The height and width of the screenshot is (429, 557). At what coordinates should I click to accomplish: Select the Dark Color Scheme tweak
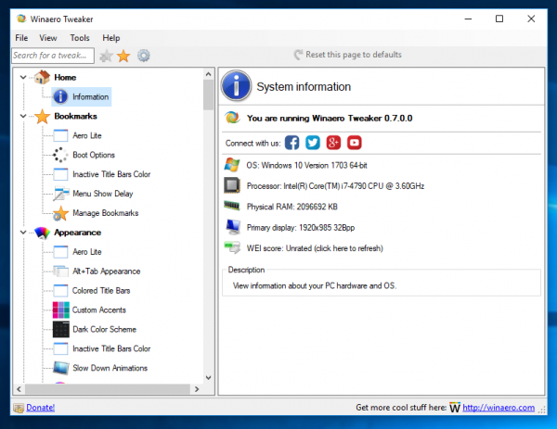(x=104, y=329)
